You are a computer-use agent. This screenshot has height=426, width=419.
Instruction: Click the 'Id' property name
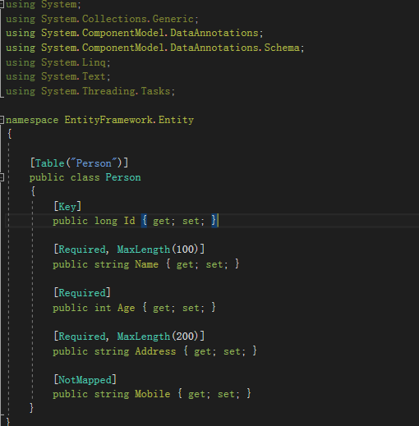coord(129,221)
